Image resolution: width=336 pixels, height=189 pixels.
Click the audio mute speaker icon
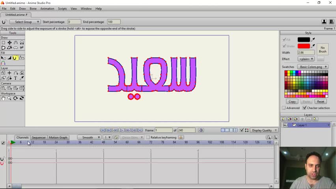click(201, 130)
